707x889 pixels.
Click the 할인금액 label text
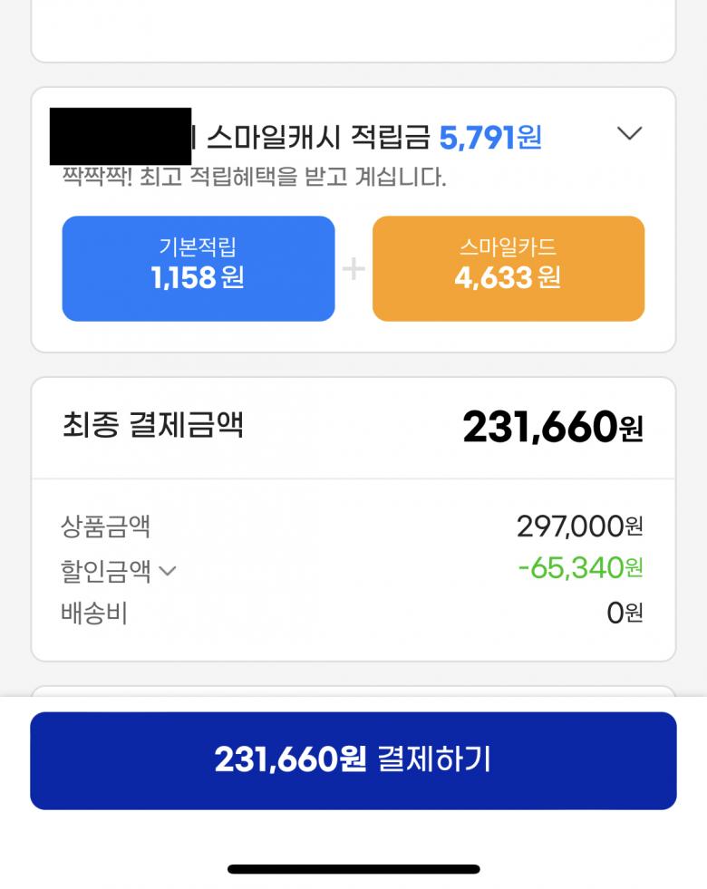tap(105, 570)
